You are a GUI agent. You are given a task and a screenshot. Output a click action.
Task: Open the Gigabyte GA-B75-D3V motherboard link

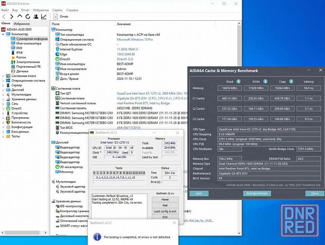[x=152, y=98]
